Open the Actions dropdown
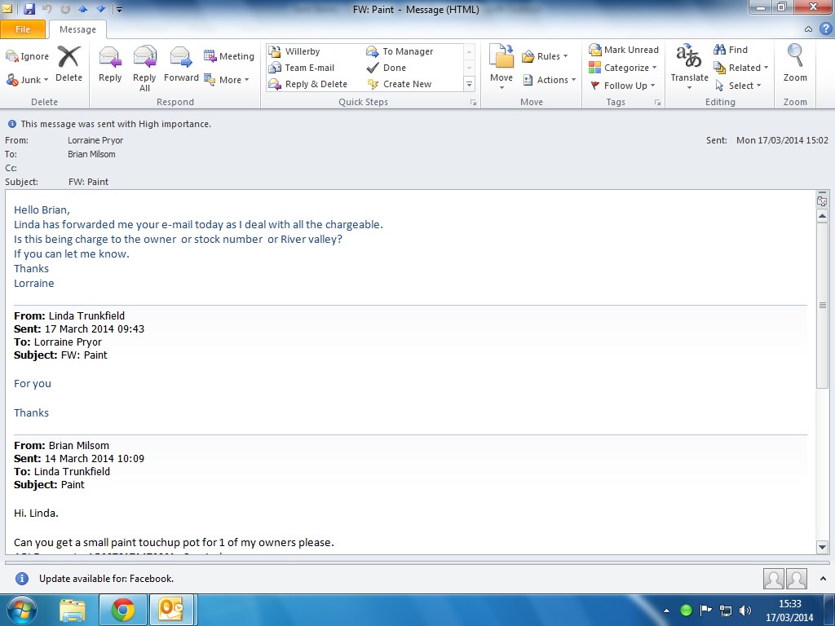 [549, 80]
